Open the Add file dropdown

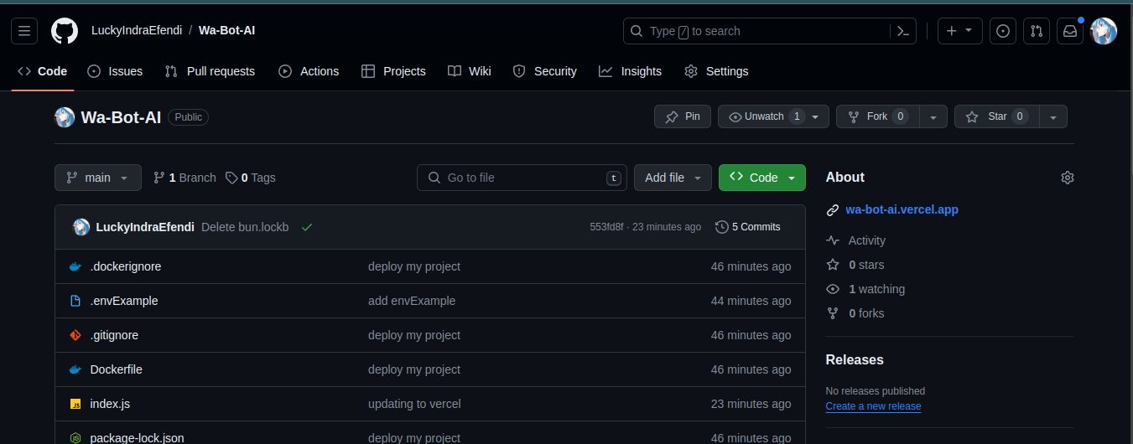(x=673, y=178)
